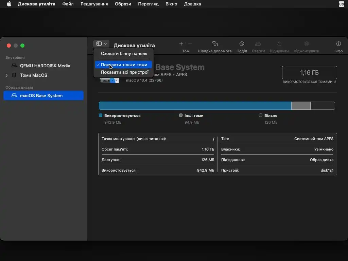Open the Вікно menu
Image resolution: width=348 pixels, height=261 pixels.
point(171,4)
